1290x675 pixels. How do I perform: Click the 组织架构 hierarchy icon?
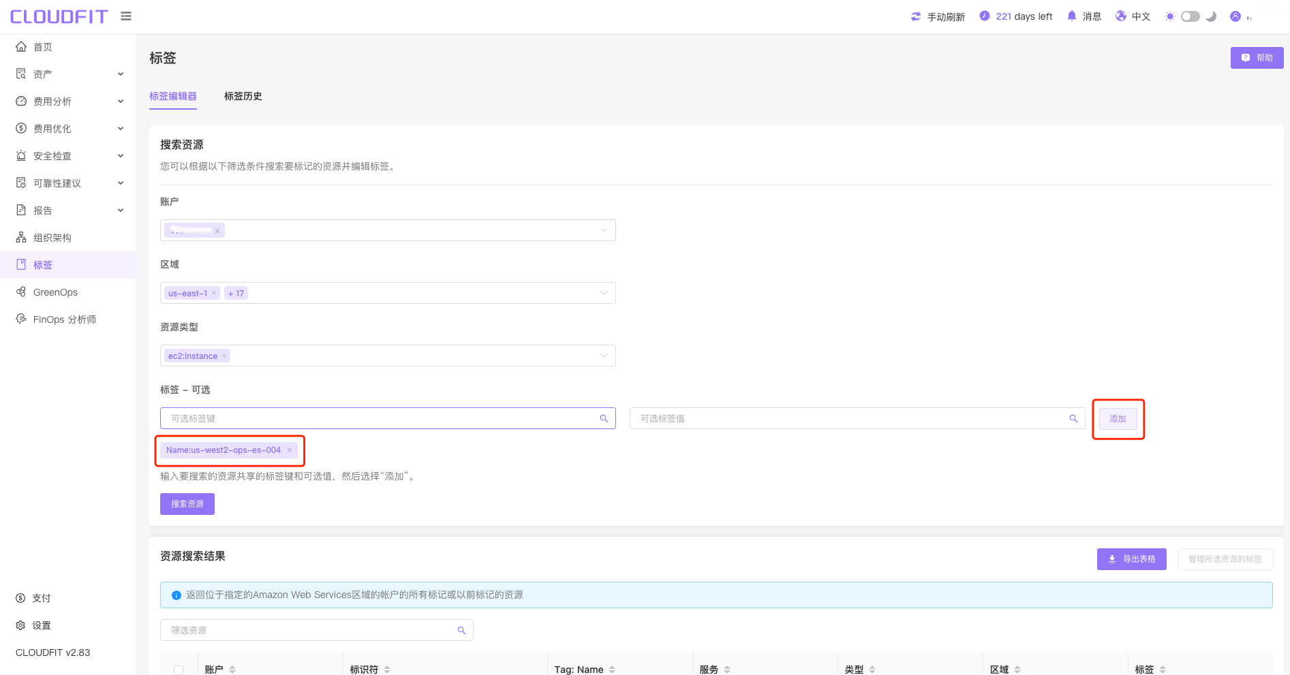coord(21,237)
